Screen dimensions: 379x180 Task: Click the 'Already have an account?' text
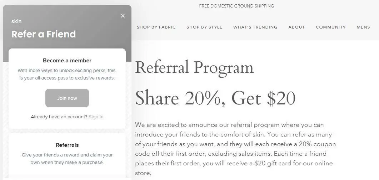pyautogui.click(x=59, y=117)
